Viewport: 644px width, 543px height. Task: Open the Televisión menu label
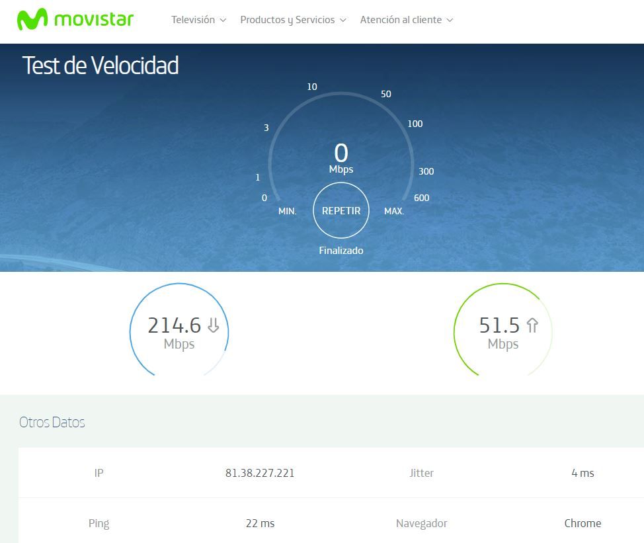coord(192,20)
